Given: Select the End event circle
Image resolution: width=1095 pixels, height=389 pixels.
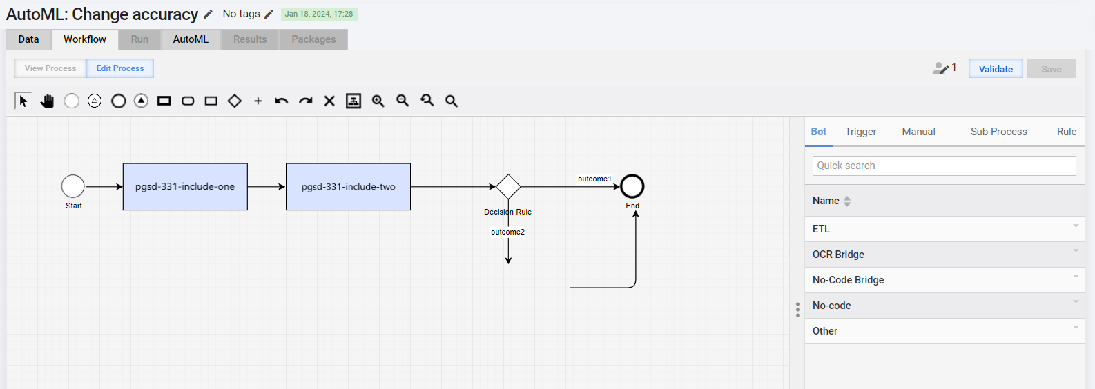Looking at the screenshot, I should [632, 186].
